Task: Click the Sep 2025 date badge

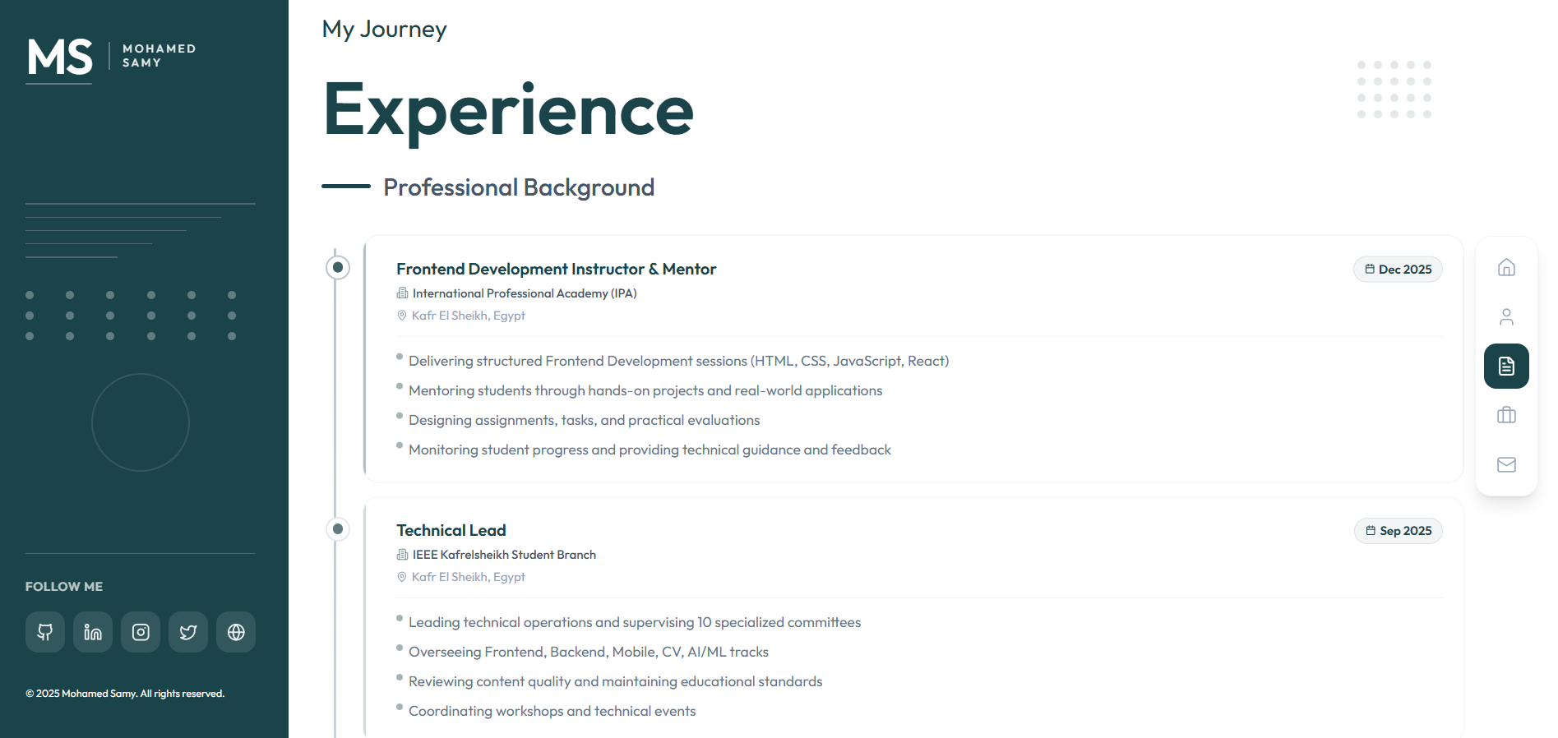Action: click(x=1398, y=531)
